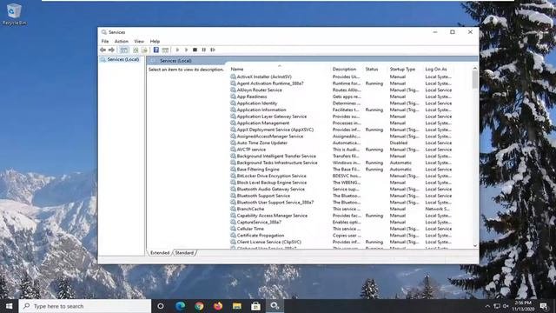Open Firefox from the taskbar
The width and height of the screenshot is (556, 313).
[x=218, y=306]
